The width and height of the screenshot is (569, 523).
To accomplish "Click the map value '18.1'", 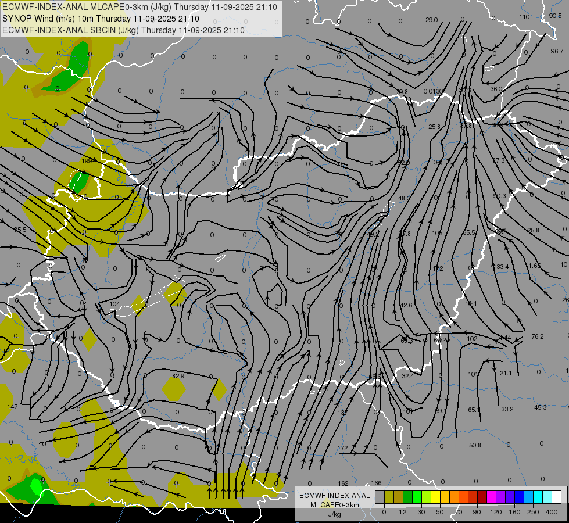I will point(471,303).
